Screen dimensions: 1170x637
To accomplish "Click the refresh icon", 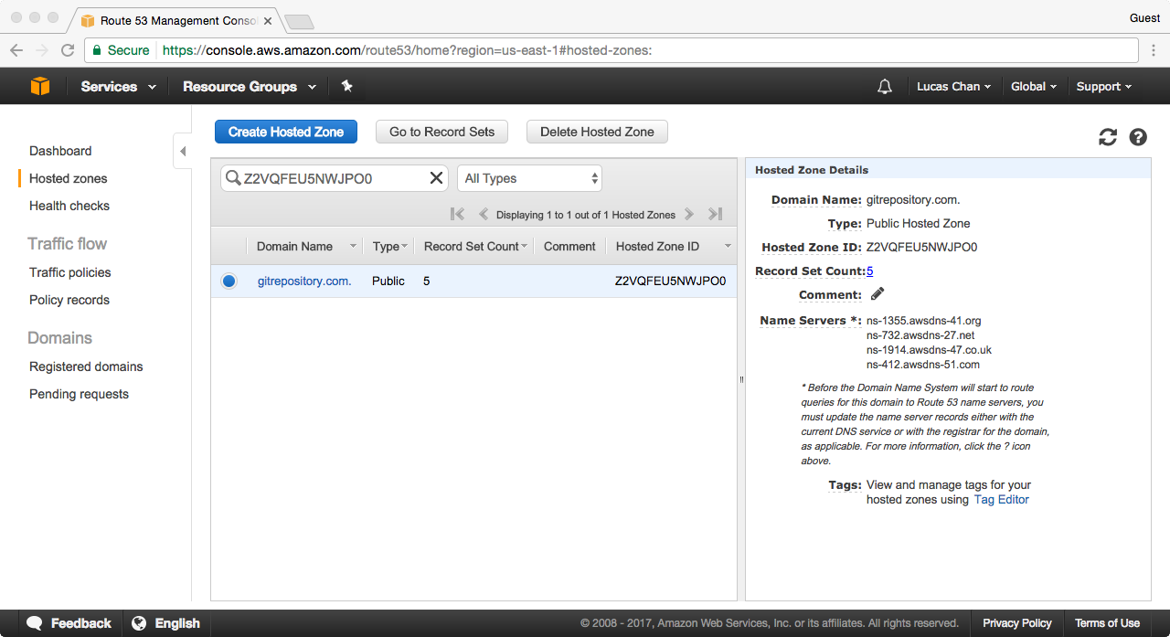I will [x=1108, y=137].
